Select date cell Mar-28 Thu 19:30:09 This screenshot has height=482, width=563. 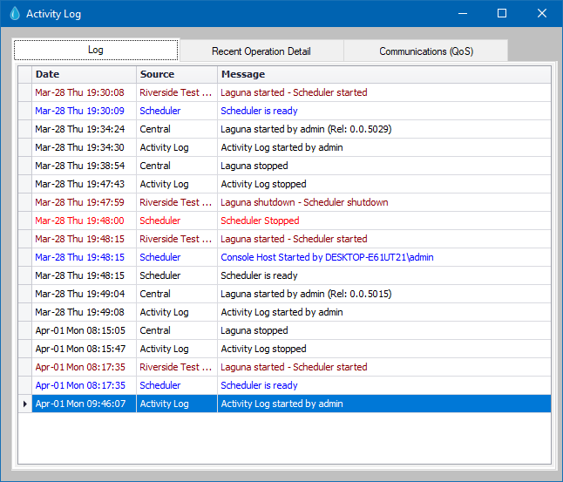[x=84, y=111]
